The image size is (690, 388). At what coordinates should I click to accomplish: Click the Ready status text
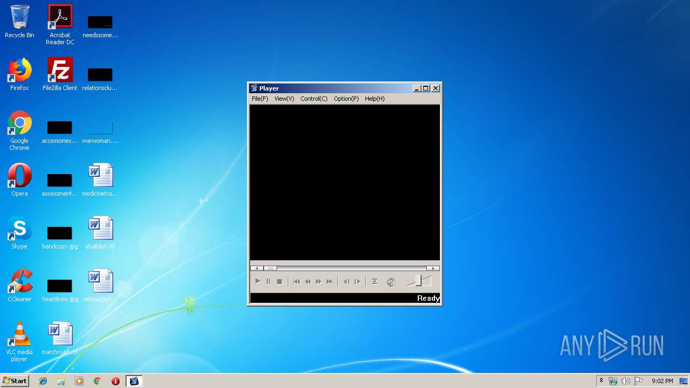[429, 298]
